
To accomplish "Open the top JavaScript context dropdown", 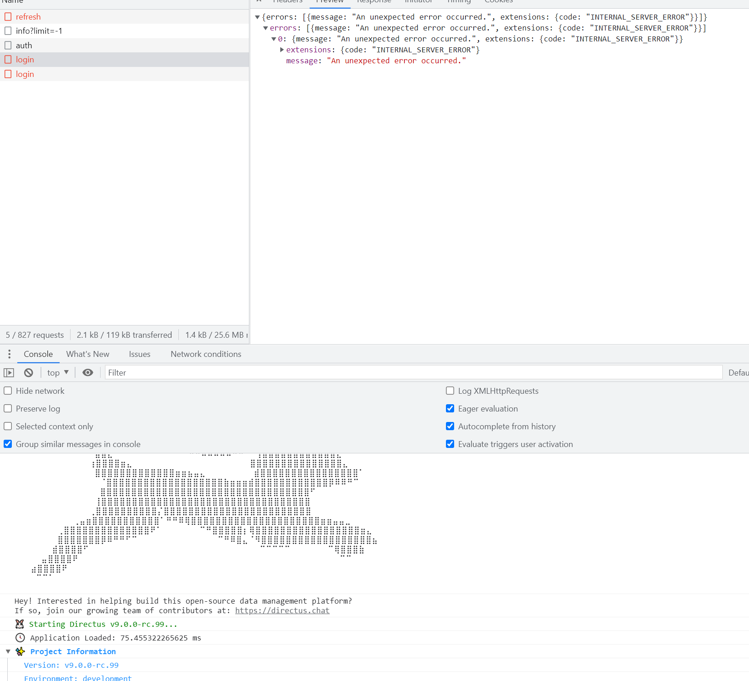I will [x=57, y=372].
